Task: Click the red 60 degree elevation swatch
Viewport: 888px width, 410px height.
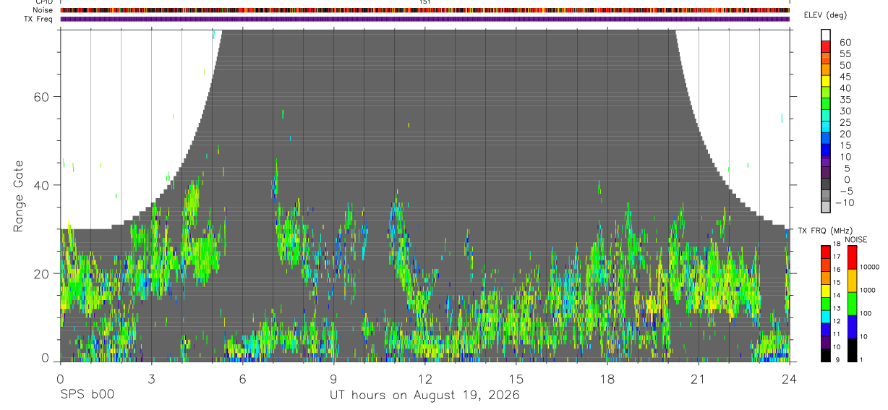Action: click(x=826, y=46)
